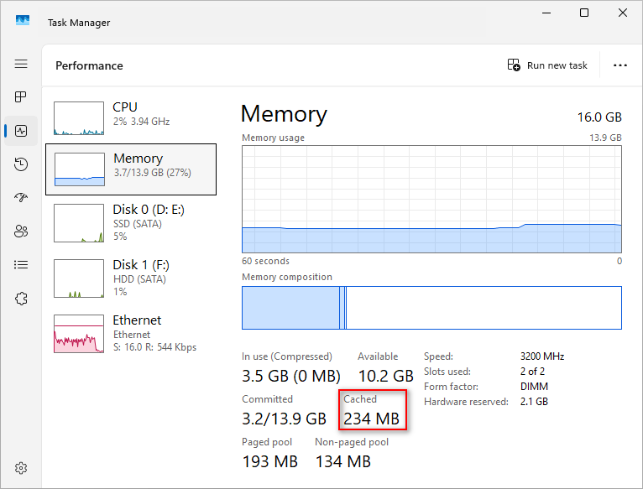Click the 3200 MHz speed value
This screenshot has width=643, height=489.
(x=542, y=356)
